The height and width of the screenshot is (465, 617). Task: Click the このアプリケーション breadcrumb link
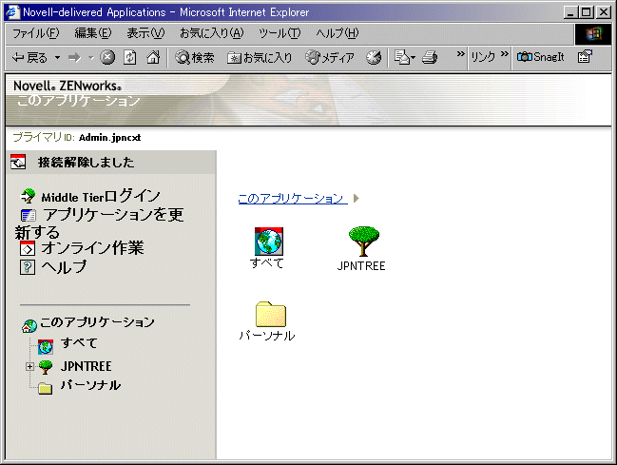290,198
